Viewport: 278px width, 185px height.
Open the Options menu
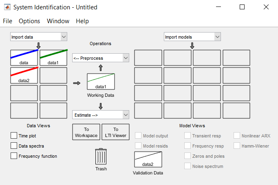coord(29,21)
